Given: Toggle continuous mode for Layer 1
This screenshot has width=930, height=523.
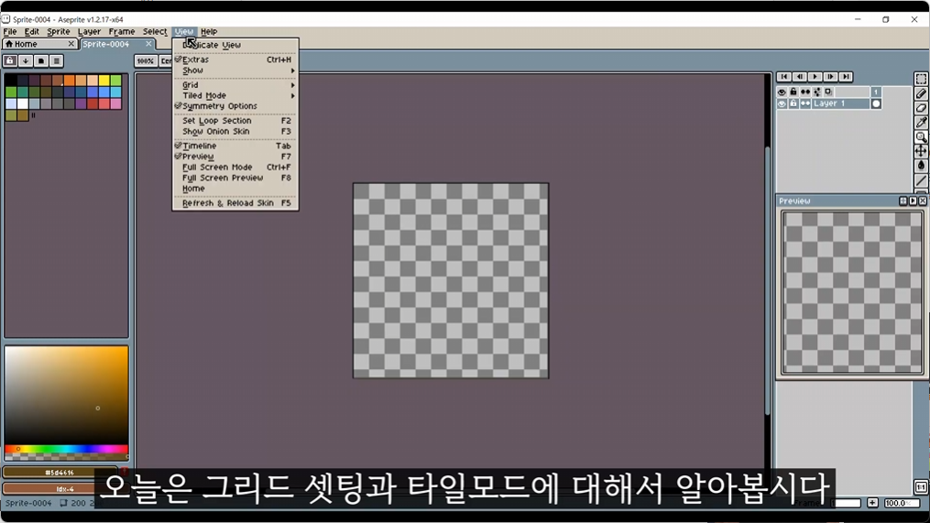Looking at the screenshot, I should [x=804, y=104].
